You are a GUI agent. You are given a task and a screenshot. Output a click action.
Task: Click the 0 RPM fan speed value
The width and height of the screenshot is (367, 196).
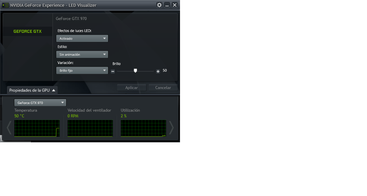coord(73,116)
